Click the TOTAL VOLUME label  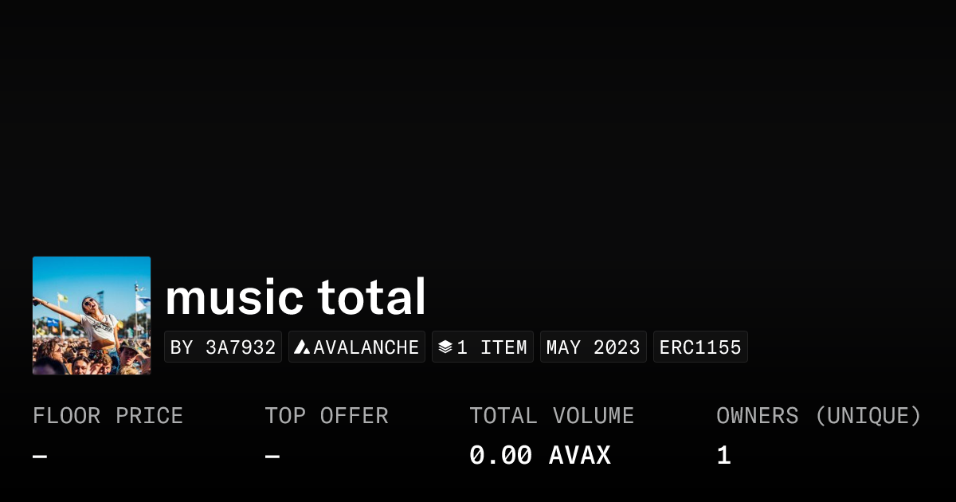(x=551, y=416)
